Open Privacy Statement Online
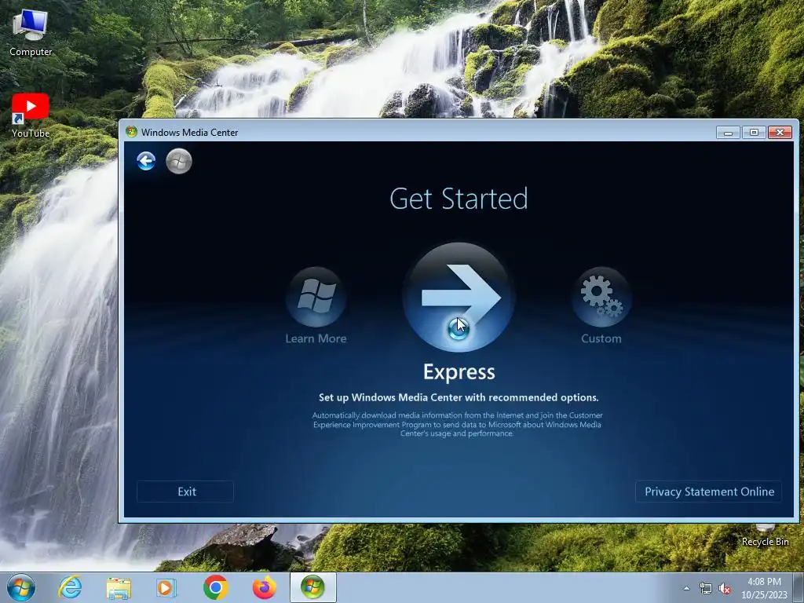The width and height of the screenshot is (804, 603). click(709, 492)
